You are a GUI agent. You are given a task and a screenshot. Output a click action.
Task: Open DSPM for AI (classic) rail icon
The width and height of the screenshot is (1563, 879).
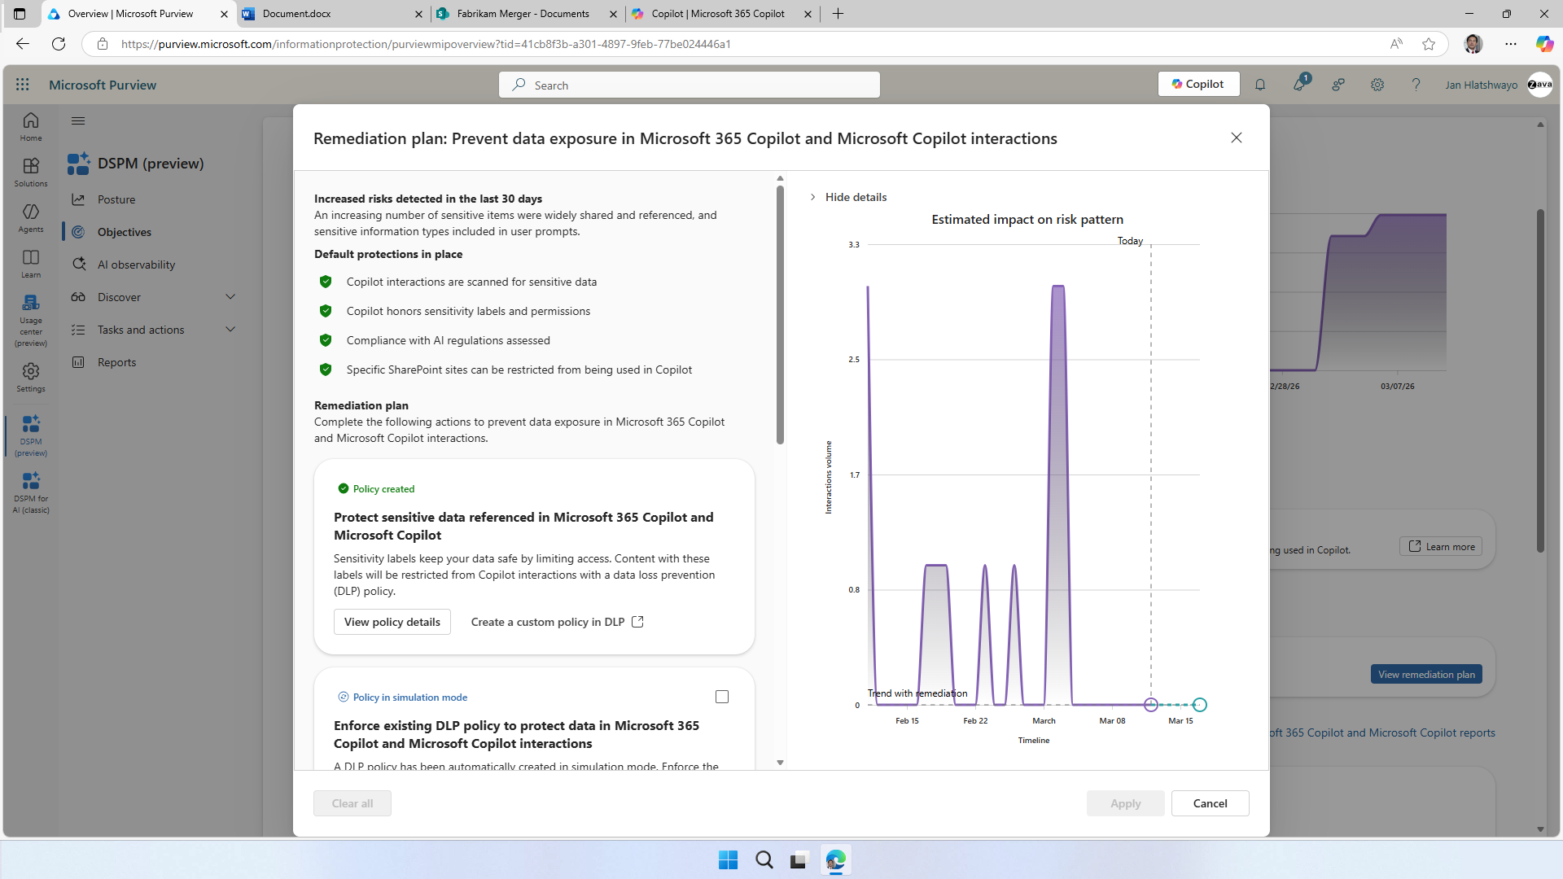[x=31, y=493]
